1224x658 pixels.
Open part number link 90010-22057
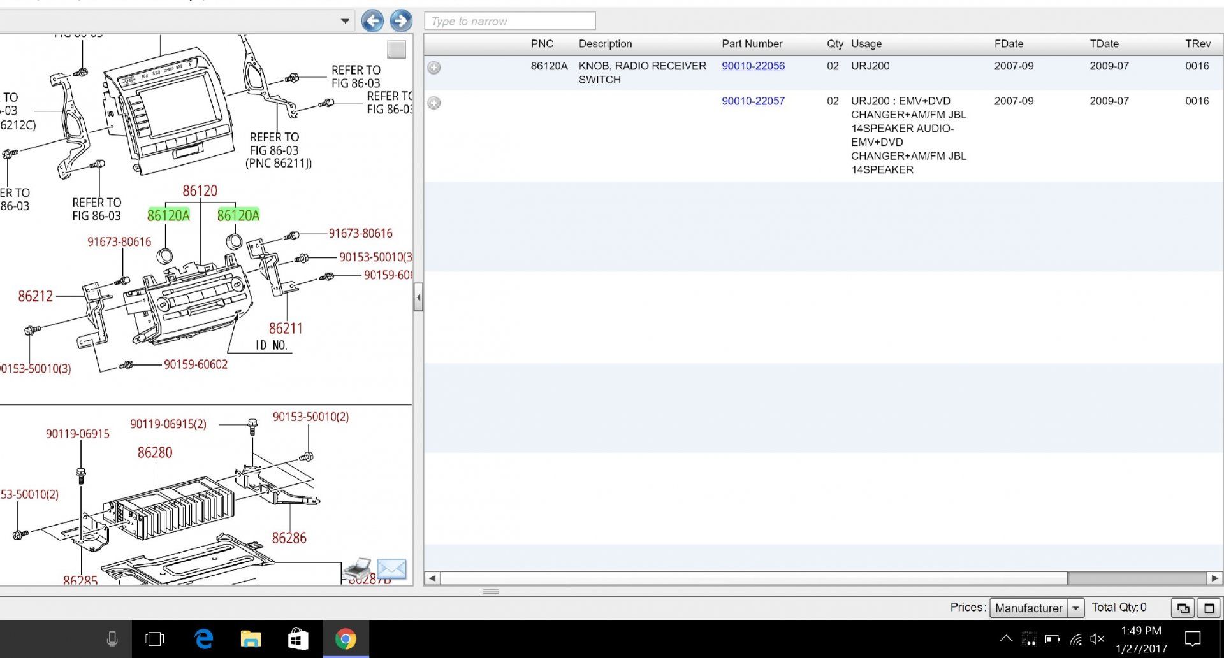point(753,101)
